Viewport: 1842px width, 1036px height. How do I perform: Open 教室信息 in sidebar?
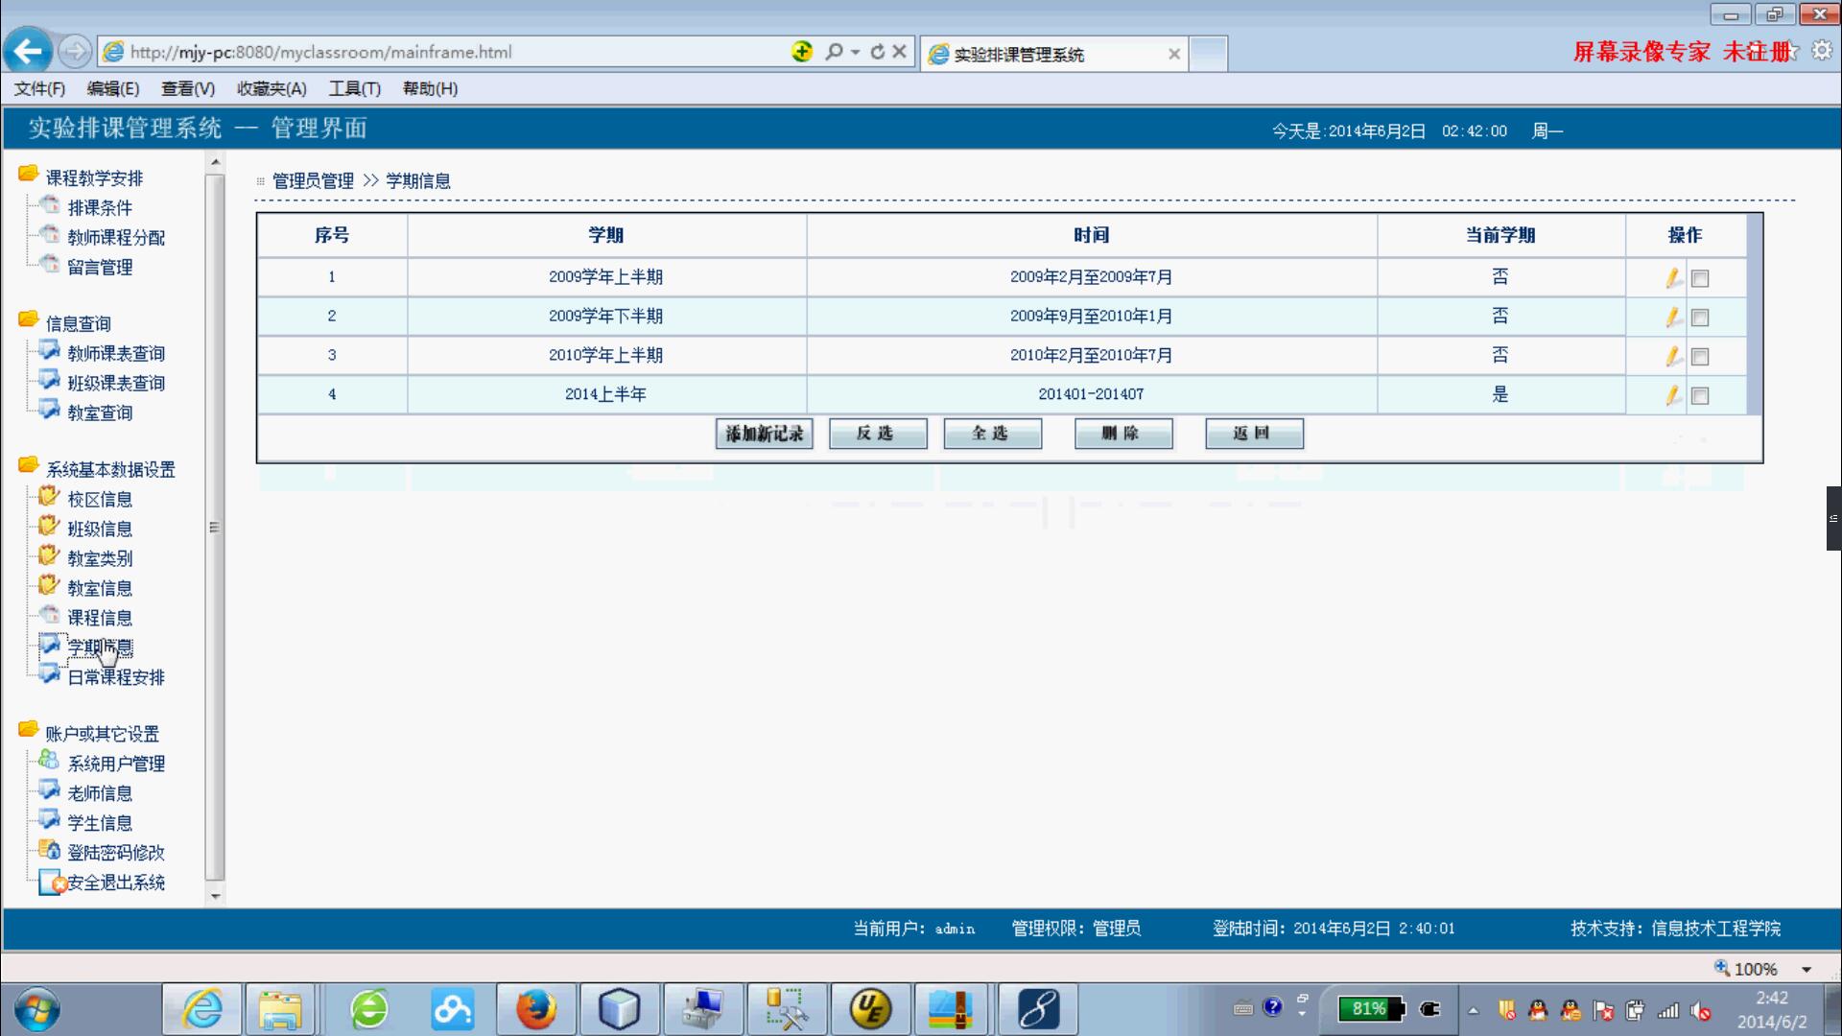coord(100,589)
